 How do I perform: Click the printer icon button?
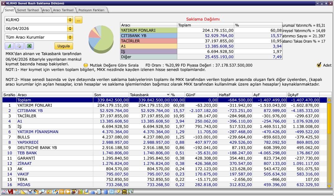[19, 46]
